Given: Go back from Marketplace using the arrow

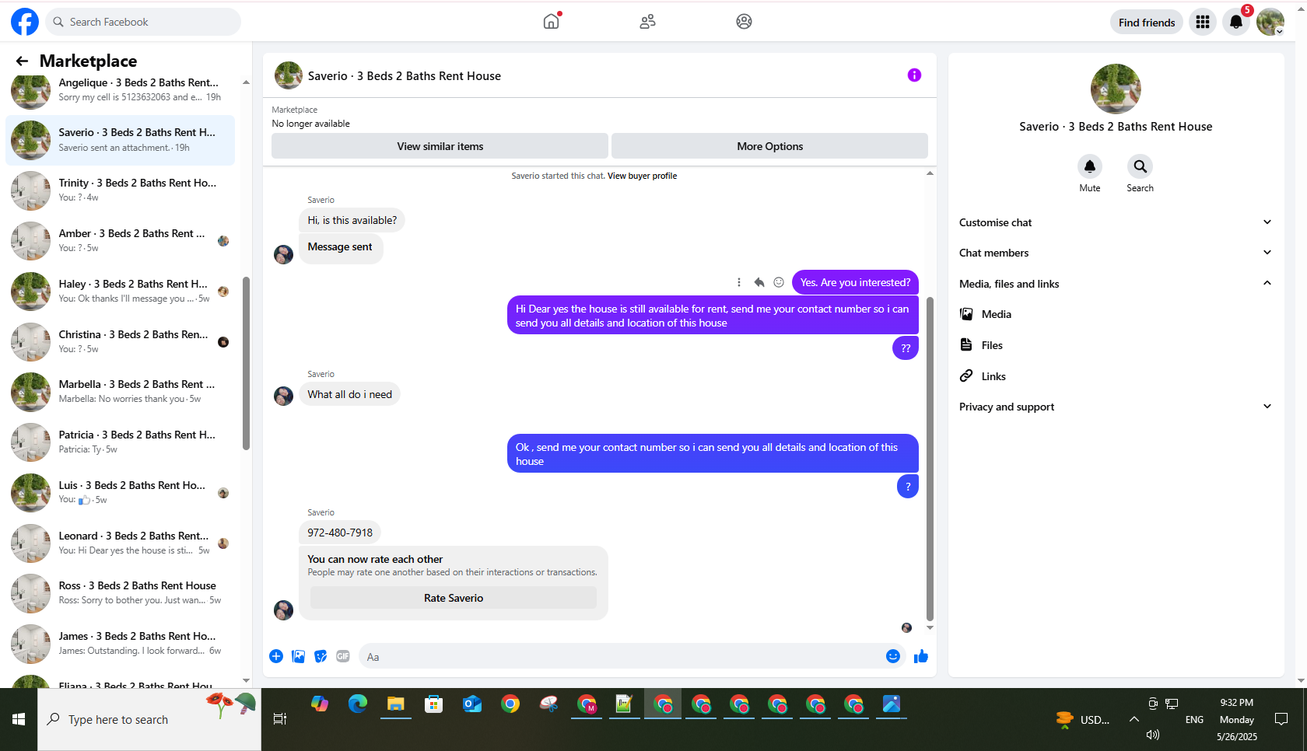Looking at the screenshot, I should click(x=22, y=61).
